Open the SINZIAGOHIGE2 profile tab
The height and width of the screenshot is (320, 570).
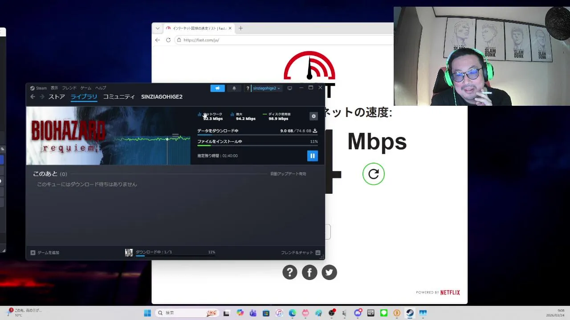tap(162, 97)
